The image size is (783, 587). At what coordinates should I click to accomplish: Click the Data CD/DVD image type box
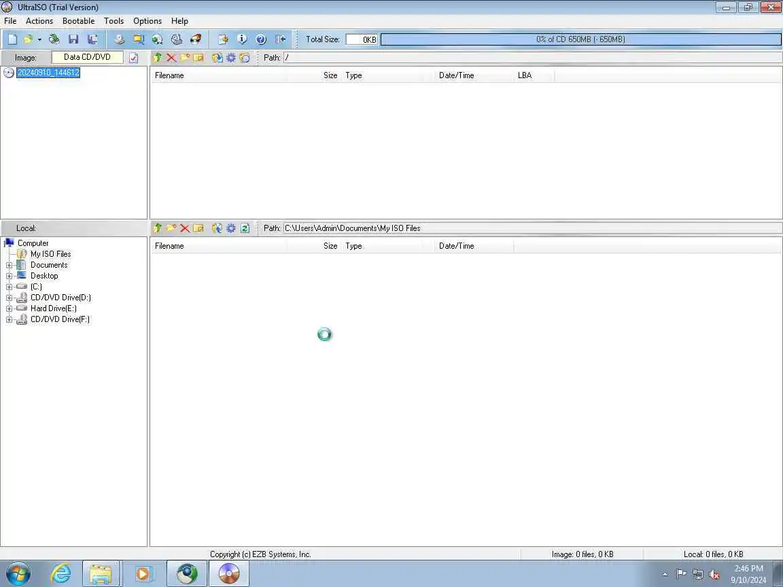88,57
